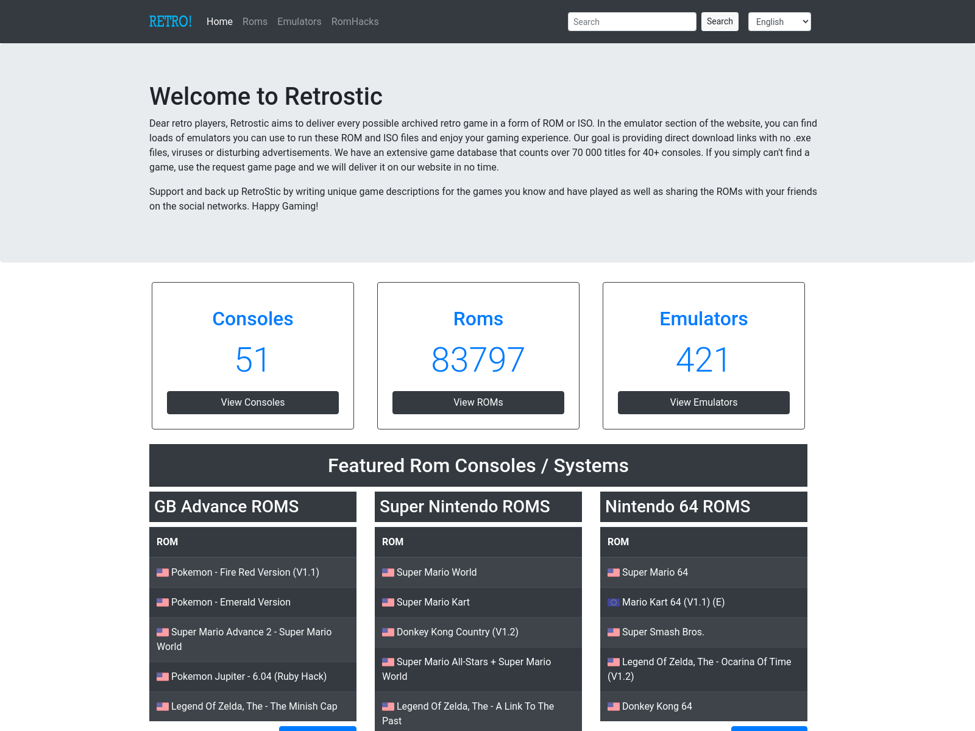The width and height of the screenshot is (975, 731).
Task: Open Super Mario 64 rom link
Action: 655,573
